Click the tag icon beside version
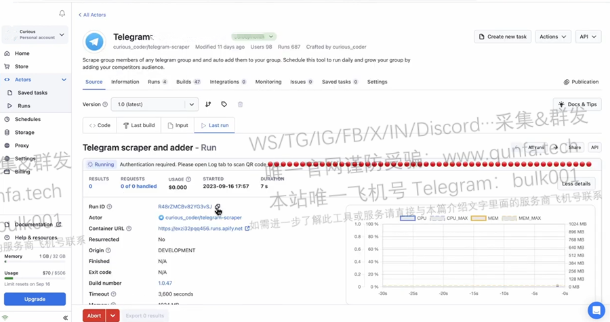The image size is (610, 322). coord(224,104)
